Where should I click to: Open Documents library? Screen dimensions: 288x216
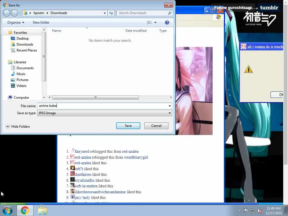[25, 68]
